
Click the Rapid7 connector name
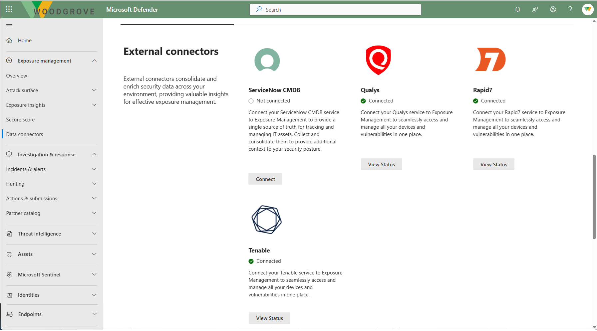coord(482,90)
